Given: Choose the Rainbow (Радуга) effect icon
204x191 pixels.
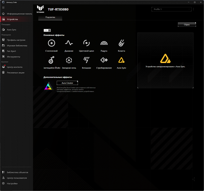Looking at the screenshot, I should pyautogui.click(x=104, y=43).
